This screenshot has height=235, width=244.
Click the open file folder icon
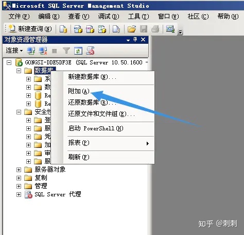(x=132, y=29)
